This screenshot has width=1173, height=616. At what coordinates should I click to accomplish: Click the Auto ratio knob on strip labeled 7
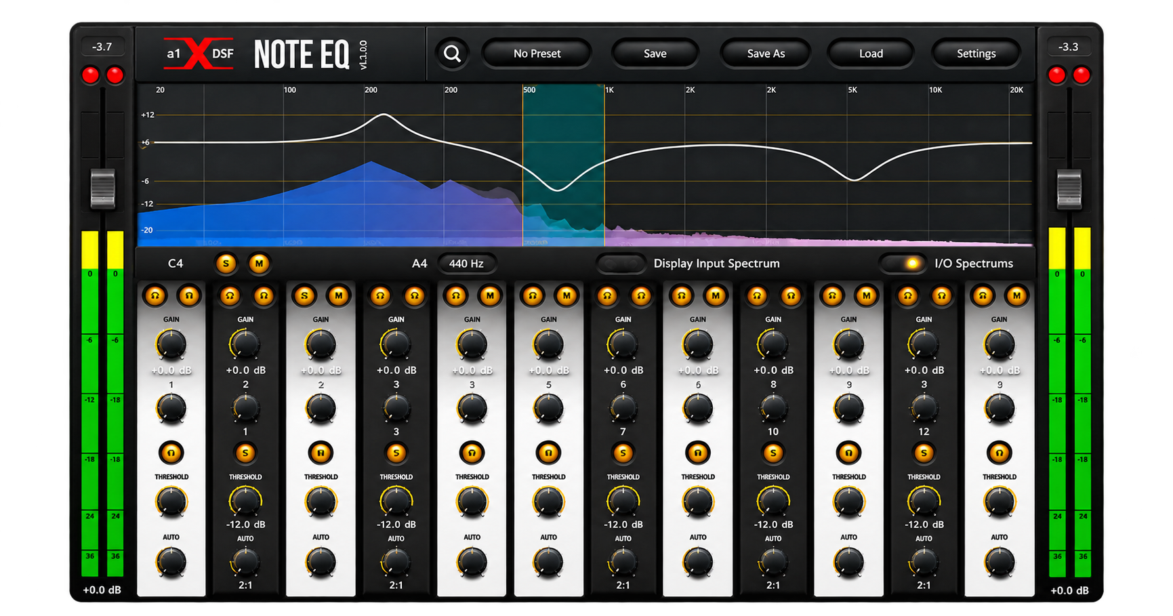pyautogui.click(x=623, y=562)
